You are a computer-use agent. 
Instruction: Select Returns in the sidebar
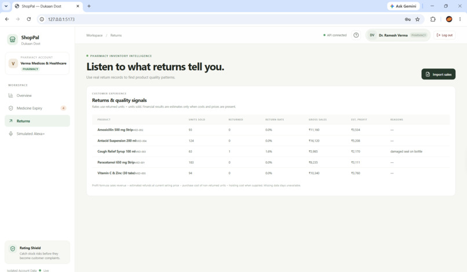pyautogui.click(x=37, y=121)
